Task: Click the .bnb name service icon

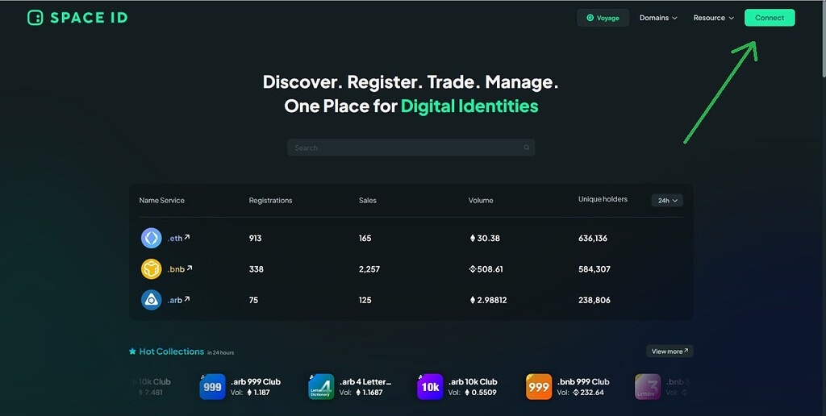Action: 151,268
